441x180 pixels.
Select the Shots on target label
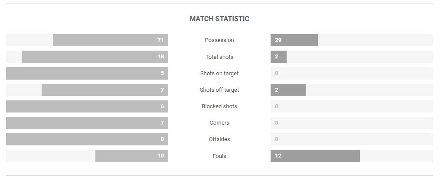tap(219, 73)
